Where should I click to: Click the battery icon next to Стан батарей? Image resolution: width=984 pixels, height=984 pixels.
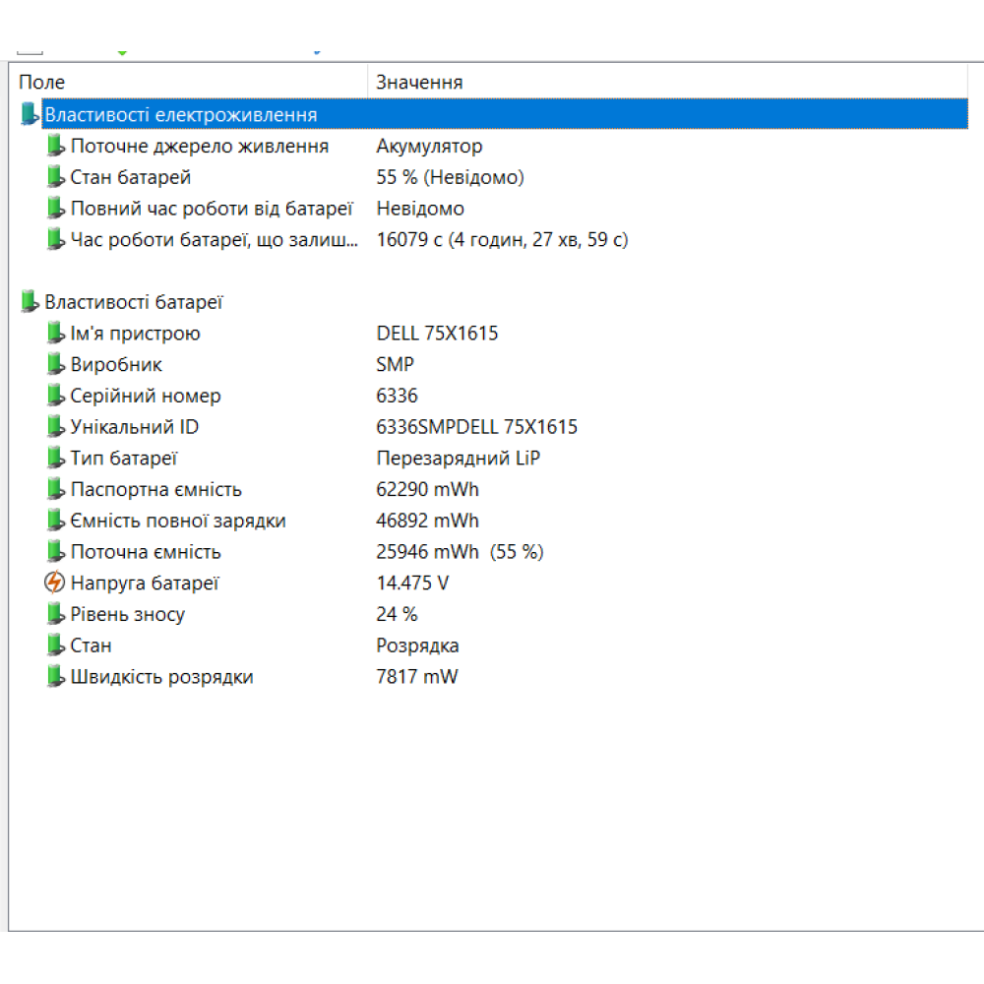56,177
